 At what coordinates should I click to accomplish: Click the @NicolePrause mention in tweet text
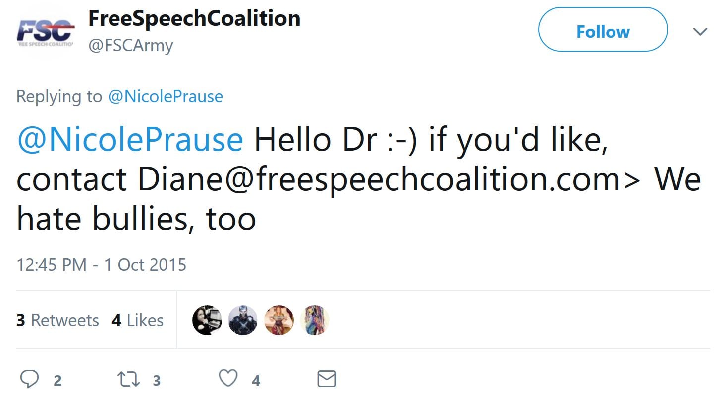click(x=130, y=140)
